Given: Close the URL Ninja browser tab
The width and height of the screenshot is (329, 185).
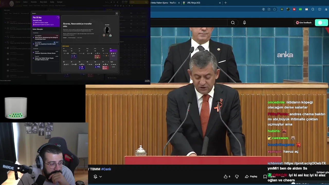Looking at the screenshot, I should point(220,3).
